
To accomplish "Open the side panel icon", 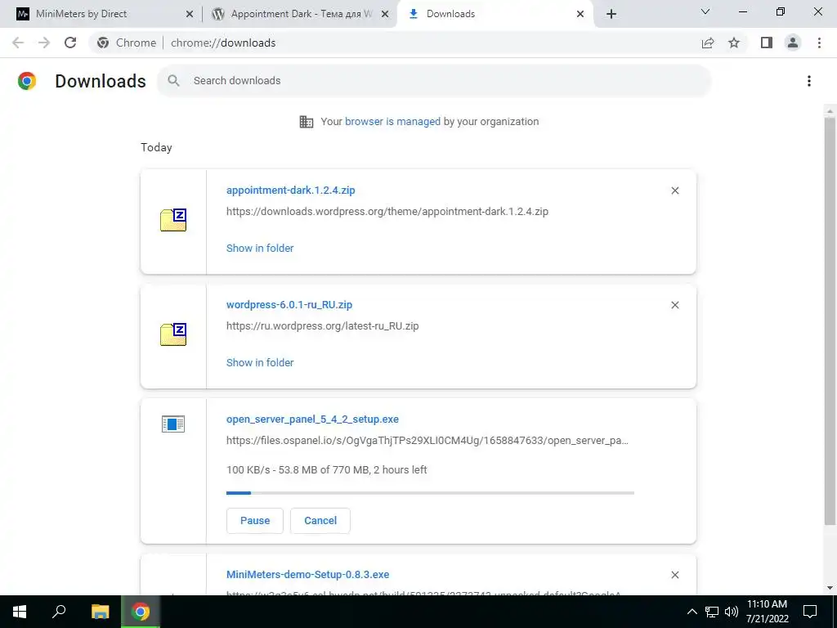I will (767, 43).
